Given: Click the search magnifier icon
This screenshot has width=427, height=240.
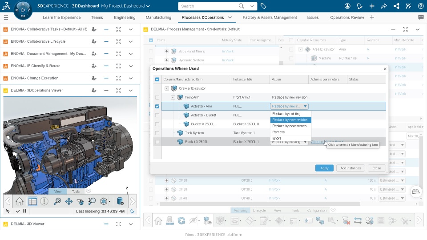Looking at the screenshot, I should [x=241, y=6].
